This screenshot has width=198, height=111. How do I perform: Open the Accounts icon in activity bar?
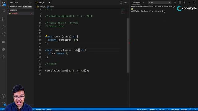click(x=3, y=96)
